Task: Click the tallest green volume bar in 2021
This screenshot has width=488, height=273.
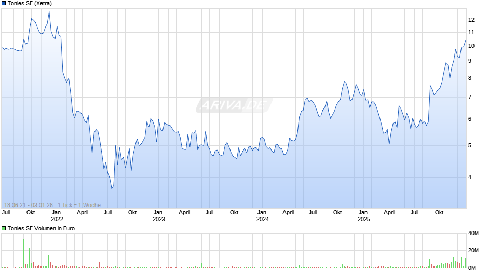Action: (x=23, y=253)
